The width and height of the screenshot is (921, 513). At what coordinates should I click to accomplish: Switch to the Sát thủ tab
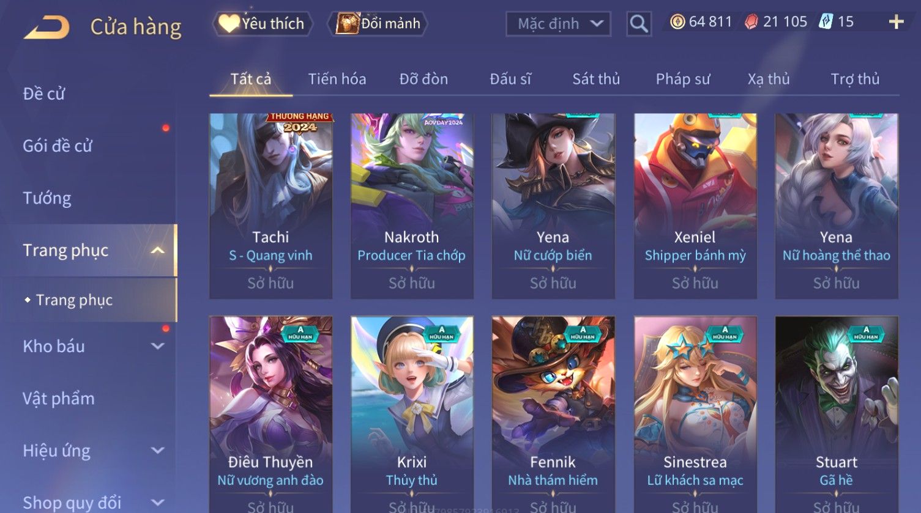pyautogui.click(x=596, y=79)
